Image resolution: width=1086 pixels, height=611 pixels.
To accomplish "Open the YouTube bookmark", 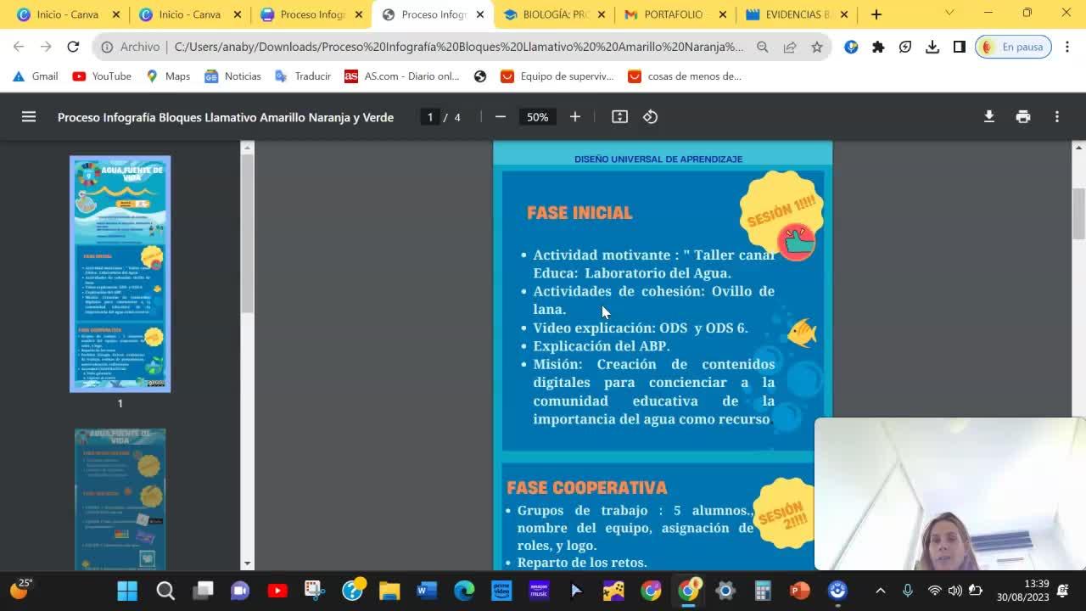I will 102,76.
